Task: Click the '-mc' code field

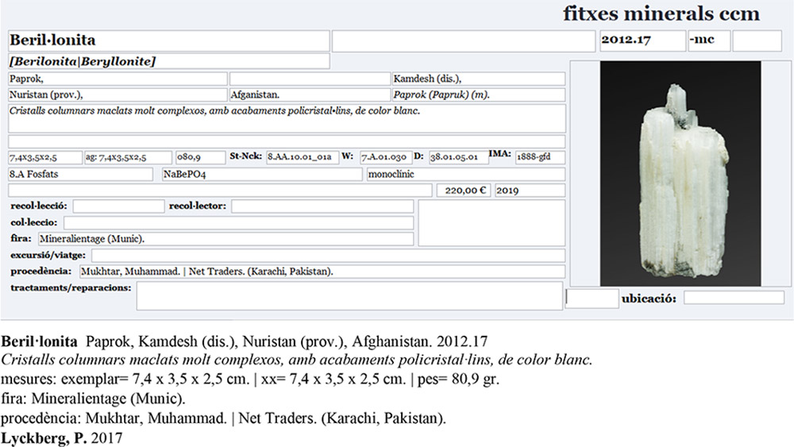Action: click(709, 40)
